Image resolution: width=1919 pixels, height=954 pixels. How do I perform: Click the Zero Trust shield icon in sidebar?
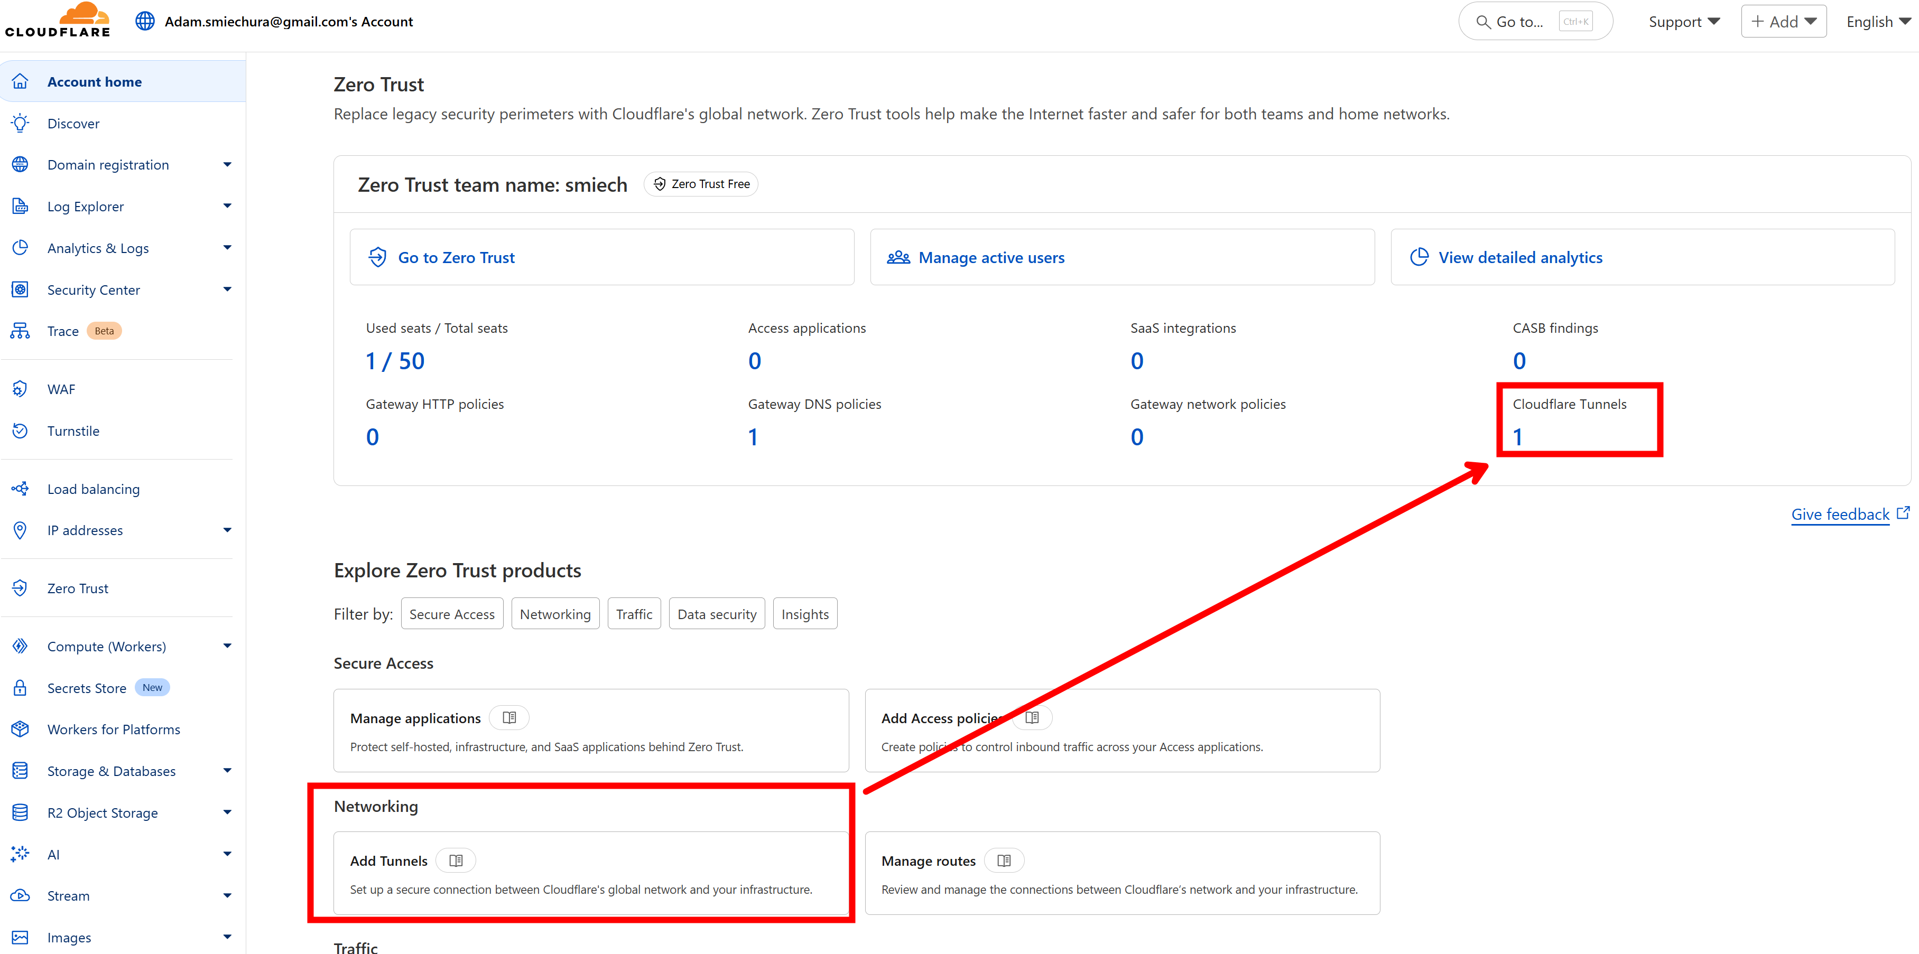click(20, 587)
